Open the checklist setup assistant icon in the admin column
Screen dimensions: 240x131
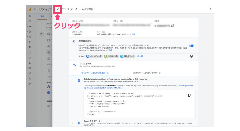[49, 34]
